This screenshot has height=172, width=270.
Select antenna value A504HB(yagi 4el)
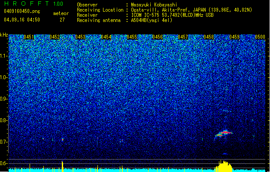pyautogui.click(x=152, y=20)
